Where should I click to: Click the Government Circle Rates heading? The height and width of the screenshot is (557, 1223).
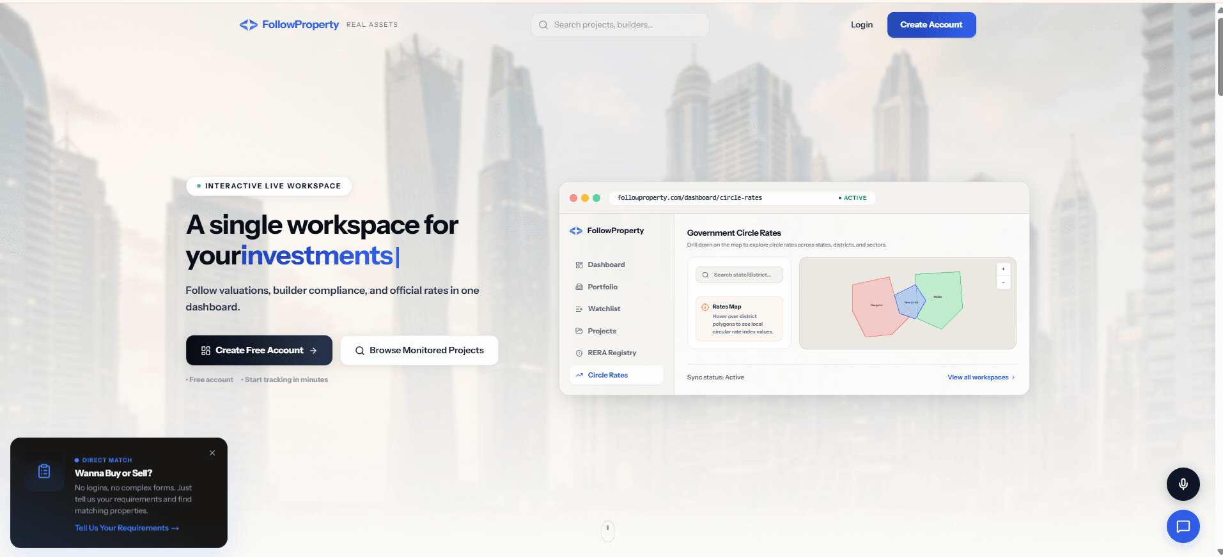(x=734, y=233)
